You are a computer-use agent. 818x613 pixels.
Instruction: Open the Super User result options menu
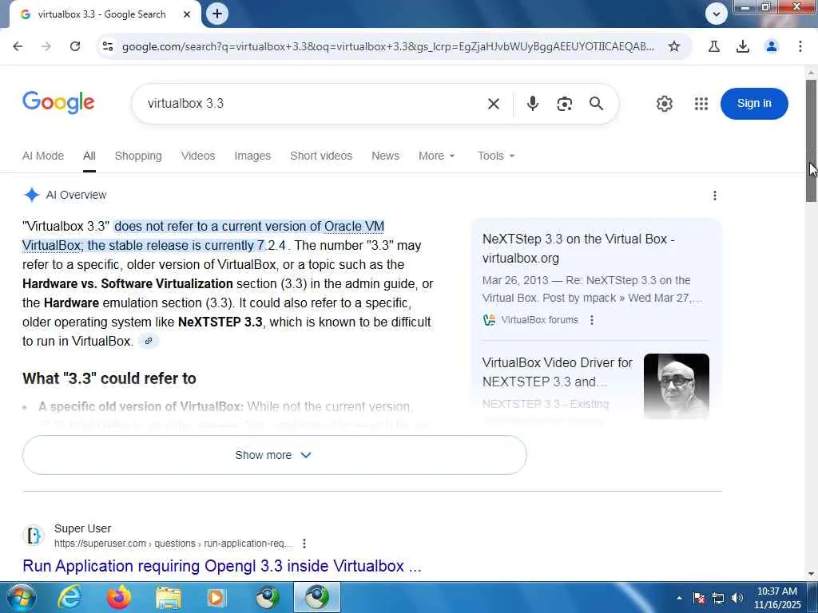click(x=304, y=544)
